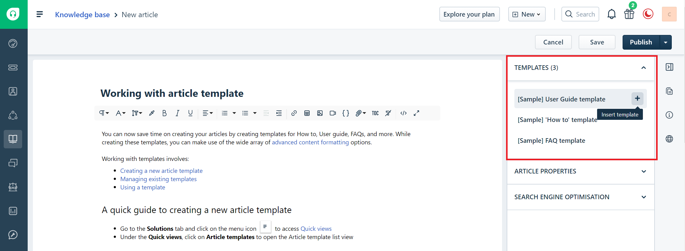Open the New dropdown button
The image size is (685, 251).
pyautogui.click(x=527, y=14)
